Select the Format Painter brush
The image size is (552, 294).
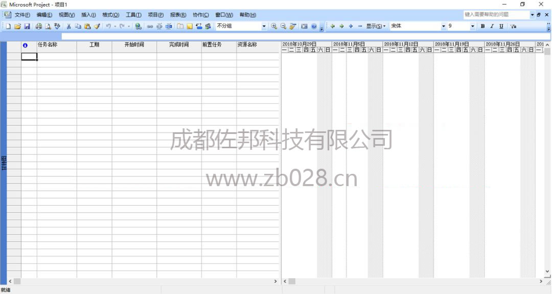97,27
